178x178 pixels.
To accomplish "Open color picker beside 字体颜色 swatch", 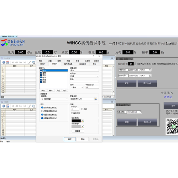I will click(x=83, y=121).
